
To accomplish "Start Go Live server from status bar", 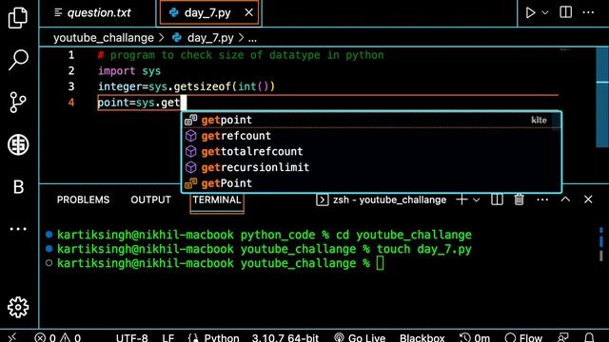I will point(360,338).
